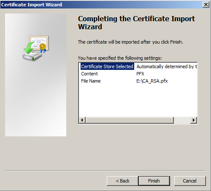Screen dimensions: 211x191
Task: Click the horizontal scrollbar thumb
Action: (130, 120)
